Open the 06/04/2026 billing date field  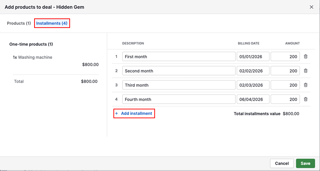(x=253, y=99)
